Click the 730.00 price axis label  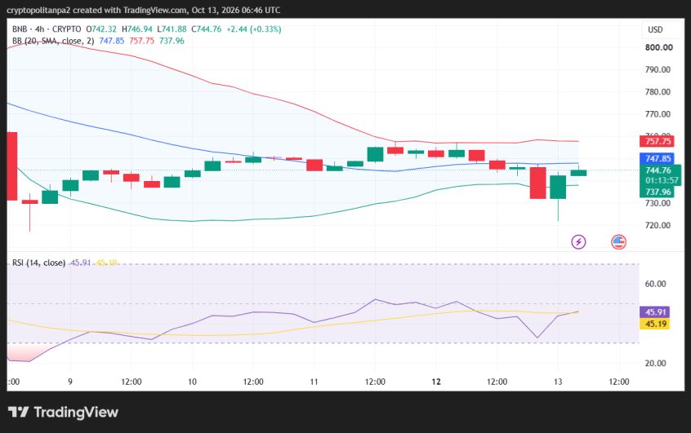pos(658,203)
